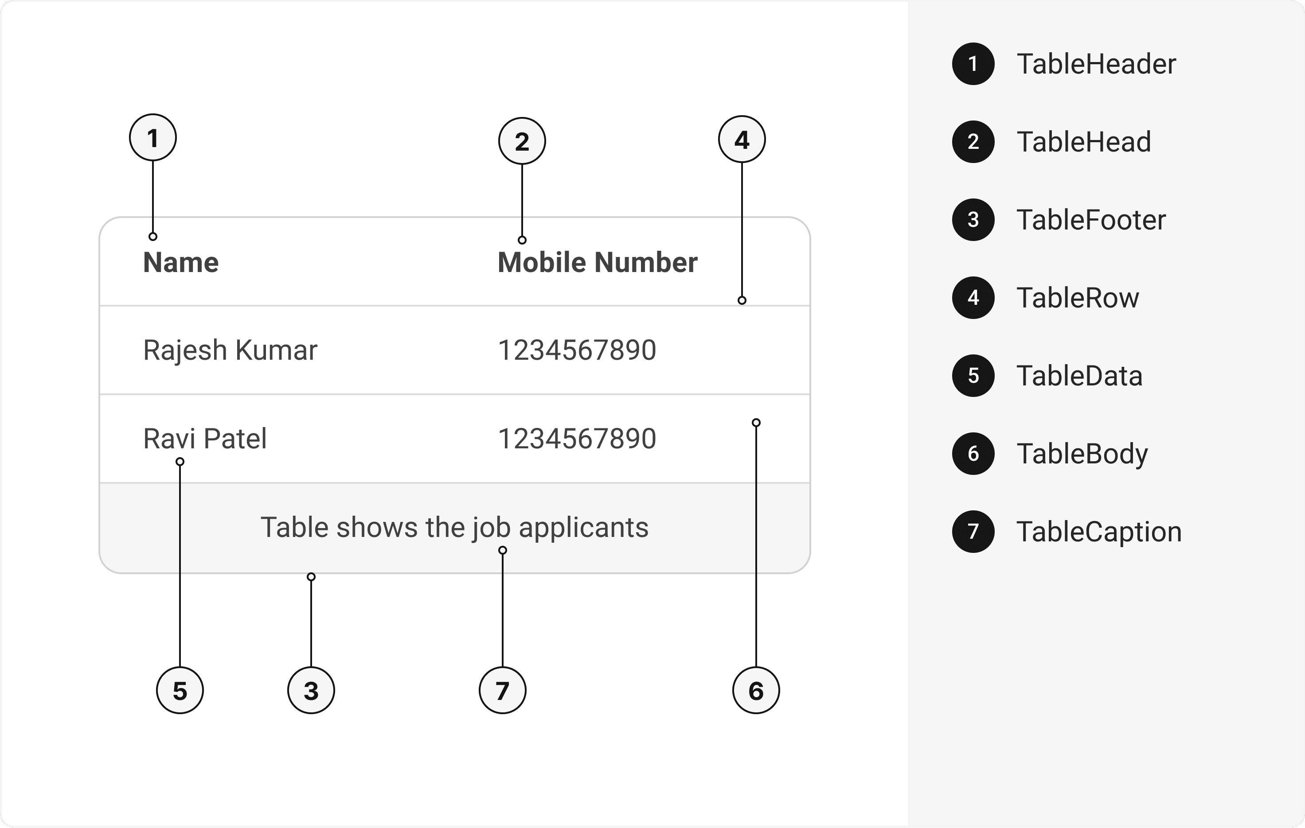The width and height of the screenshot is (1305, 828).
Task: Click outlined annotation marker number 4
Action: pyautogui.click(x=742, y=140)
